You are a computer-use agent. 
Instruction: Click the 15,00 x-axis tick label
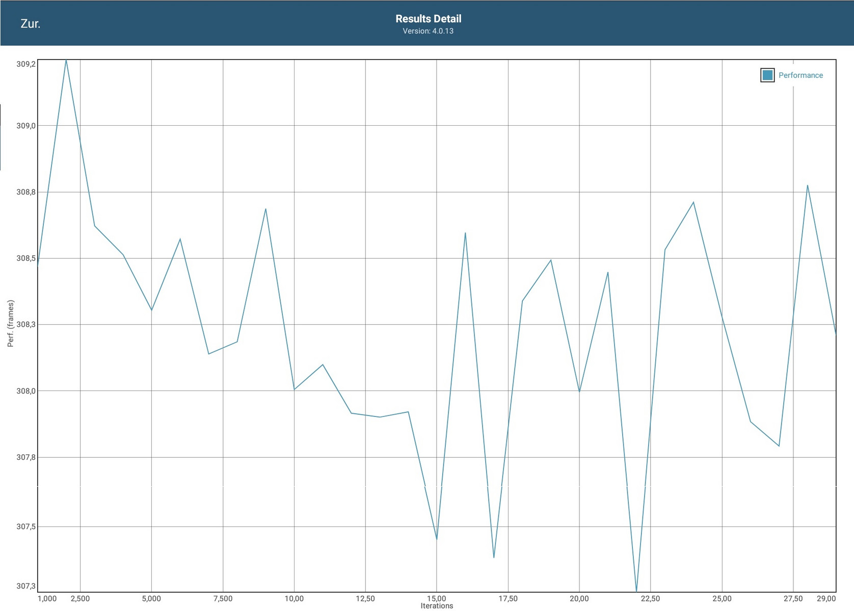(x=437, y=598)
